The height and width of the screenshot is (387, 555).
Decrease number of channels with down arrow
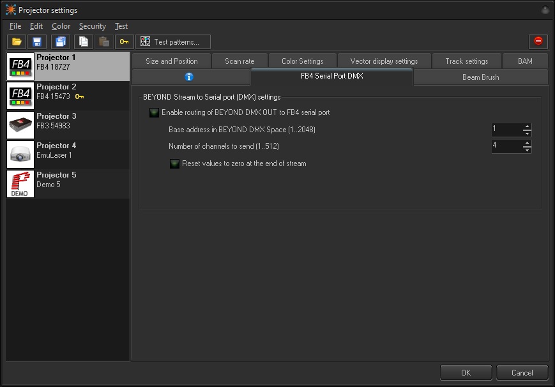tap(527, 150)
